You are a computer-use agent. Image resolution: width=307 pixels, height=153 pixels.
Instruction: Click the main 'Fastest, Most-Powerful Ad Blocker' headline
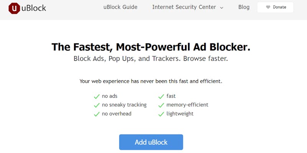[151, 47]
